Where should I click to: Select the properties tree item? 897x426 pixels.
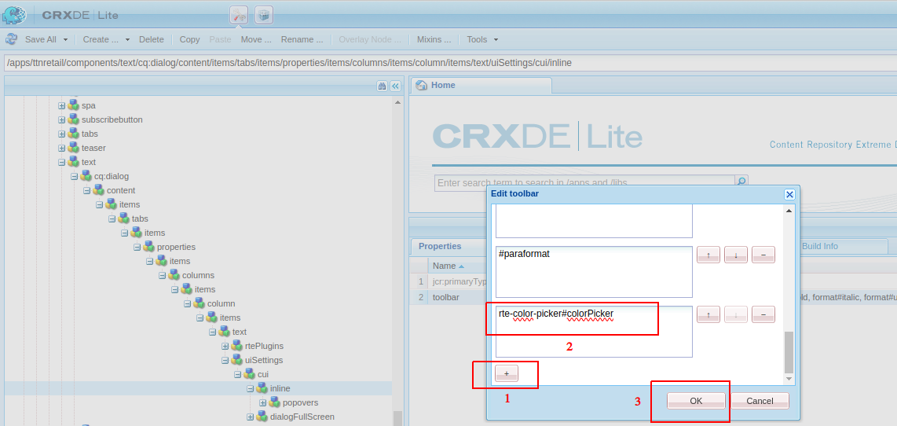tap(176, 247)
